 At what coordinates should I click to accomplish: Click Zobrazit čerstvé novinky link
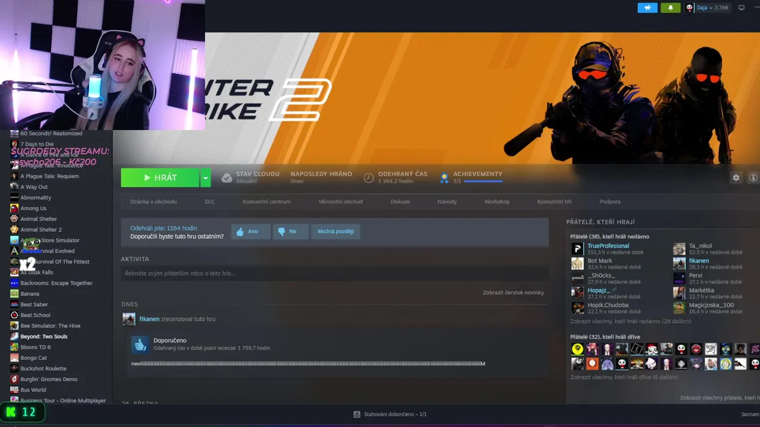pyautogui.click(x=514, y=292)
